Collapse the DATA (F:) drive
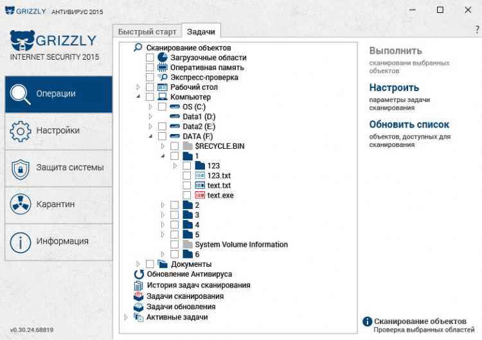 click(x=150, y=136)
